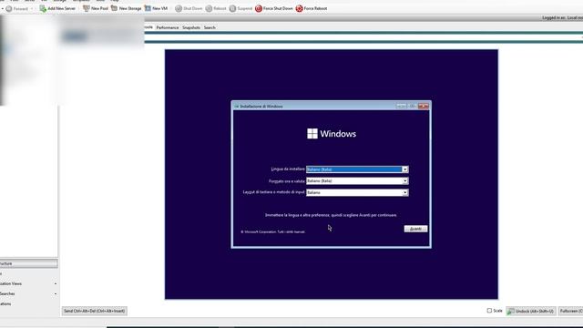583x328 pixels.
Task: Switch to the Snapshots tab
Action: pos(191,27)
